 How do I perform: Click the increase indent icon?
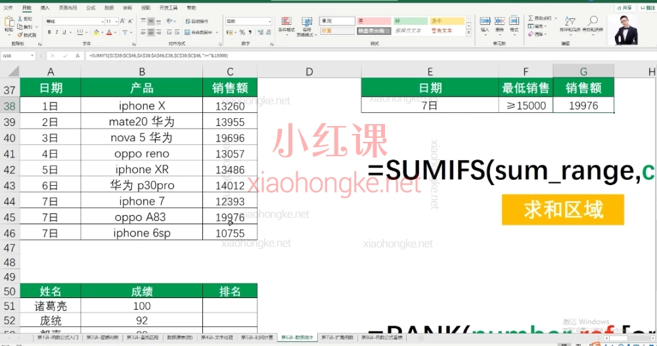tap(177, 32)
